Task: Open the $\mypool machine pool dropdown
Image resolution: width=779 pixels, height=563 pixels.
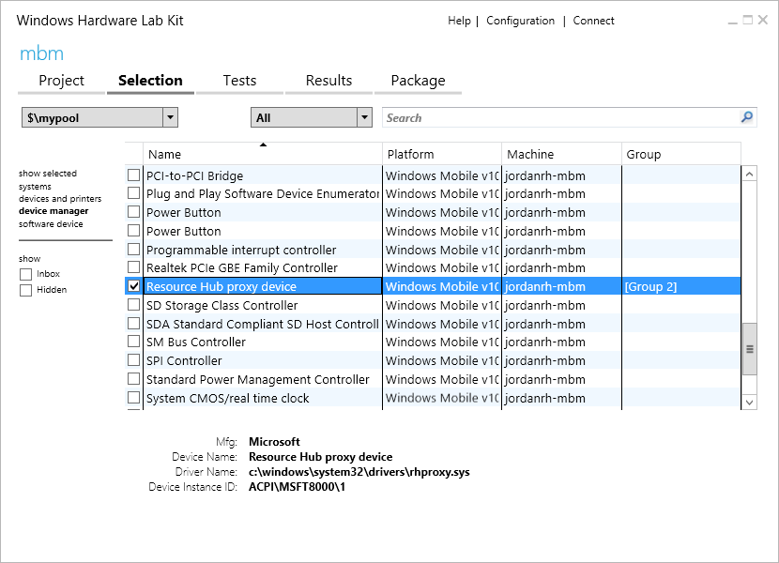Action: [170, 117]
